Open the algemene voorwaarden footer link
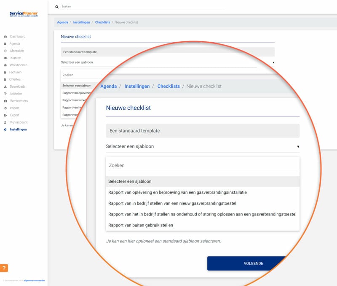The height and width of the screenshot is (286, 337). click(x=35, y=281)
